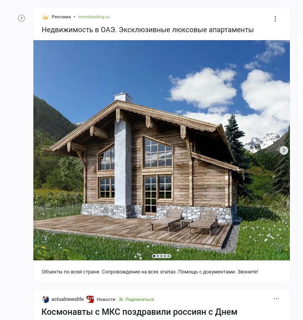The image size is (303, 320).
Task: Click the red Новости community icon
Action: tap(90, 299)
